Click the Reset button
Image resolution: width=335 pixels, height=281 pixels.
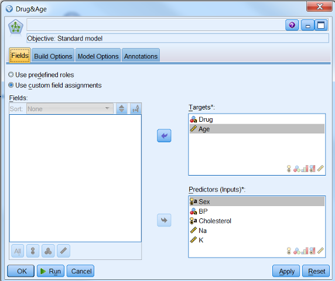(x=316, y=271)
